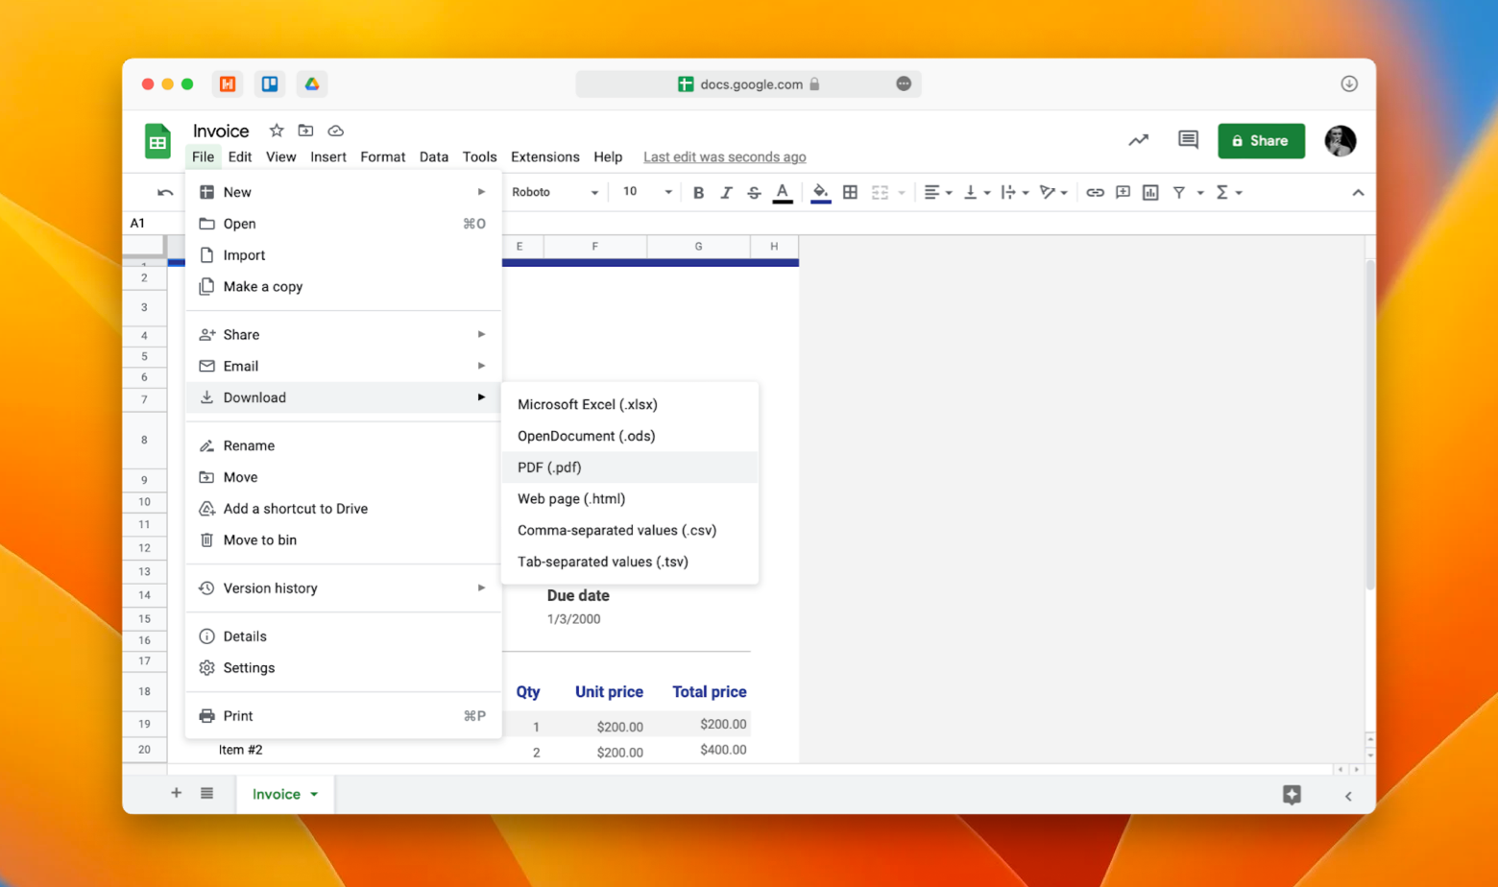Click the Share button
The image size is (1498, 887).
coord(1260,140)
